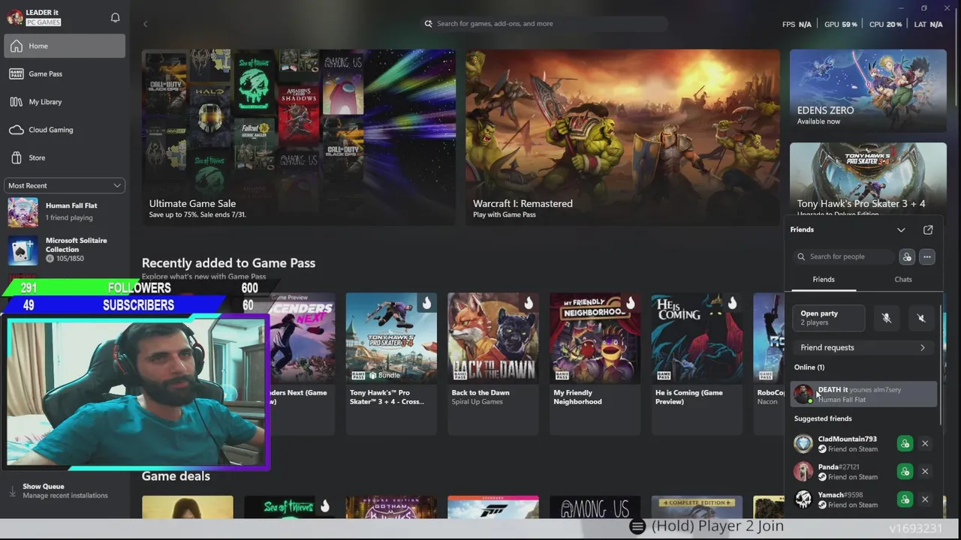
Task: Open Microsoft Solitaire Collection entry
Action: (65, 250)
